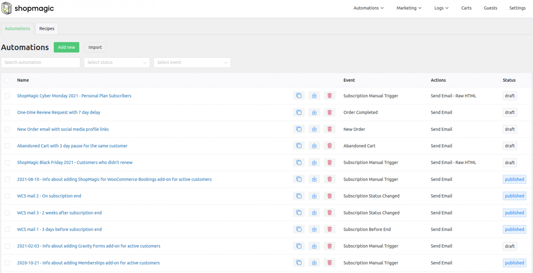Screen dimensions: 533x273
Task: Duplicate the ShopMagic Cyber Monday 2021 automation
Action: pyautogui.click(x=299, y=96)
